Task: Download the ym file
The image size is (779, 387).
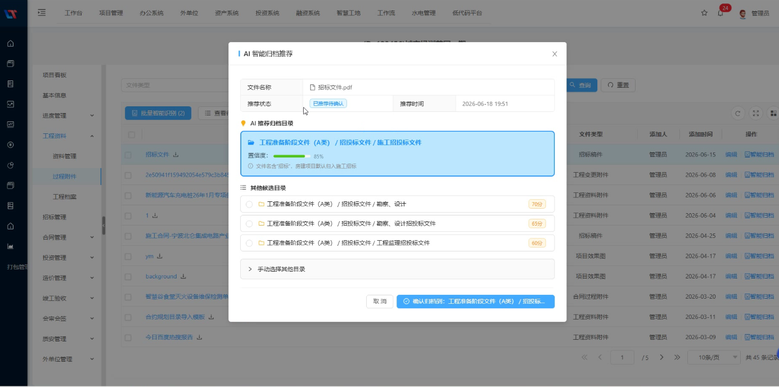Action: [x=159, y=256]
